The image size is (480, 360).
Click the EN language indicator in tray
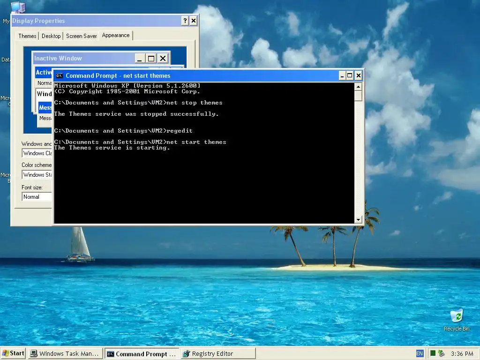420,353
